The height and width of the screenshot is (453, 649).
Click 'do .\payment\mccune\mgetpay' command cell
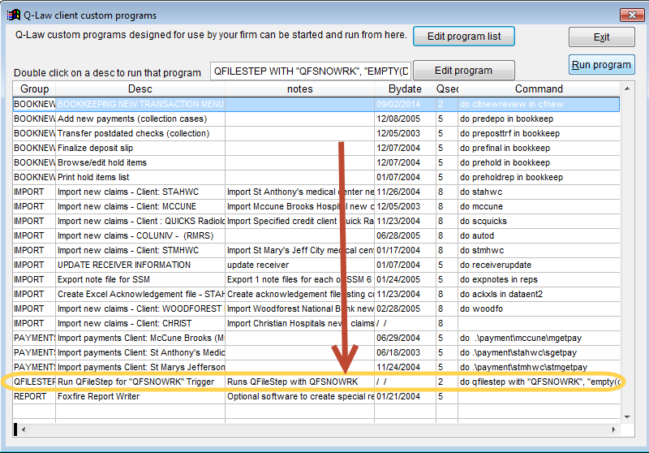tap(539, 338)
